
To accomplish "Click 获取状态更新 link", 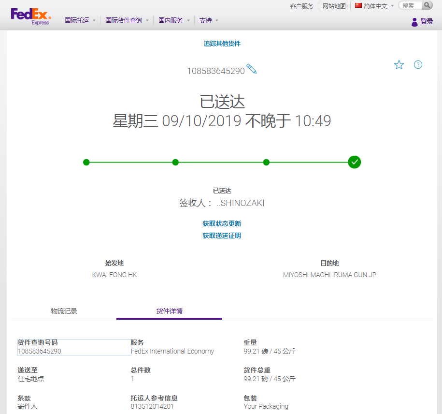I will [222, 223].
